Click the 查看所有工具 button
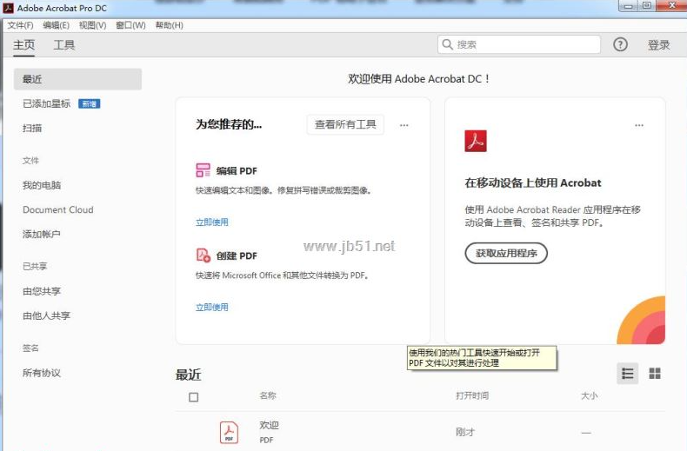The height and width of the screenshot is (451, 687). (x=345, y=125)
